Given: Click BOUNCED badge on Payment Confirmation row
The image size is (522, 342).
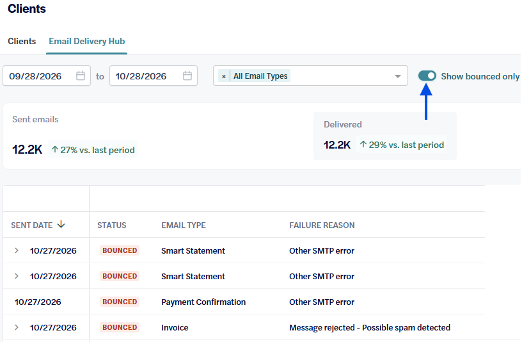Looking at the screenshot, I should pos(120,302).
